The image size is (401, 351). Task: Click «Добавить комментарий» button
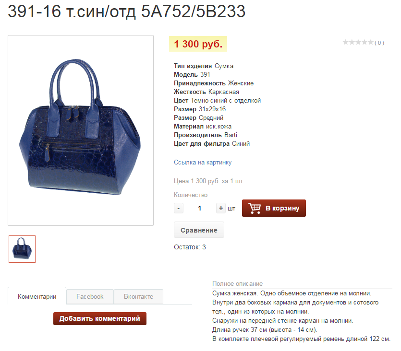click(x=100, y=318)
